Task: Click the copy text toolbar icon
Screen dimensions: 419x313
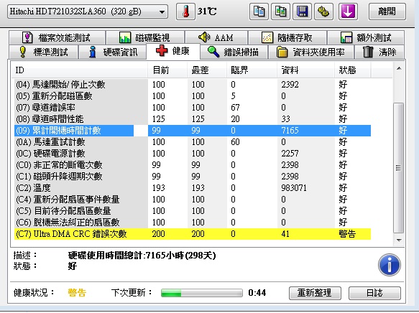Action: click(259, 11)
